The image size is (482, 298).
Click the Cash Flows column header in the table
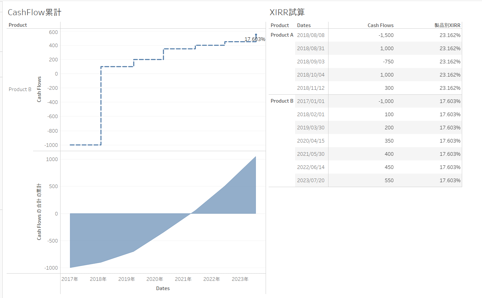coord(380,25)
